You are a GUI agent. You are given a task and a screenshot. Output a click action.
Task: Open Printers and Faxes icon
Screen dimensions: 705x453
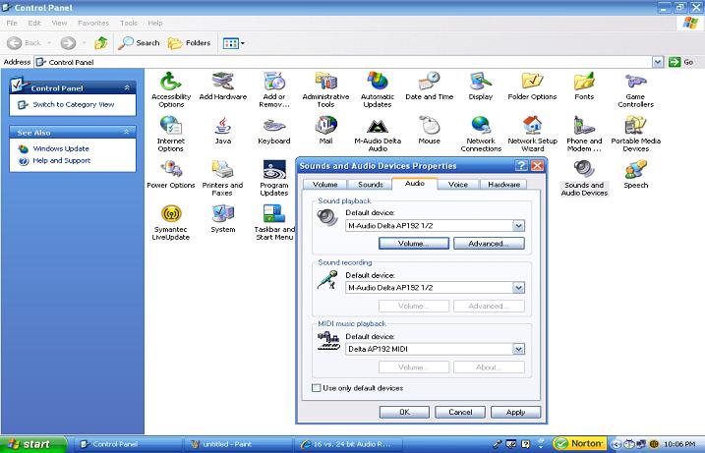pos(222,178)
